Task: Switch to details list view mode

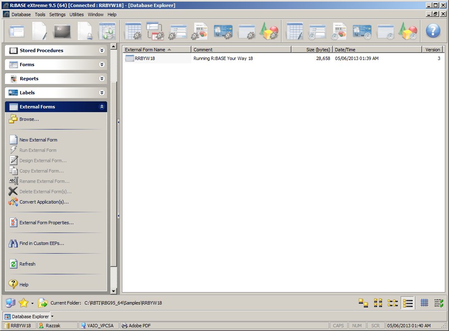Action: pyautogui.click(x=408, y=303)
